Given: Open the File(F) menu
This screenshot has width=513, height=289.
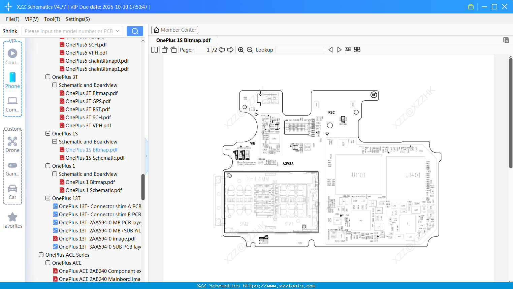Looking at the screenshot, I should click(13, 19).
